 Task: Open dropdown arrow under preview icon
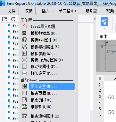(104, 29)
